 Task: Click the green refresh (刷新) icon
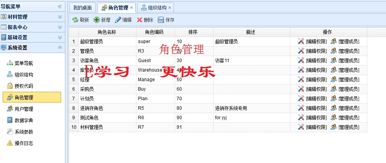(x=75, y=20)
